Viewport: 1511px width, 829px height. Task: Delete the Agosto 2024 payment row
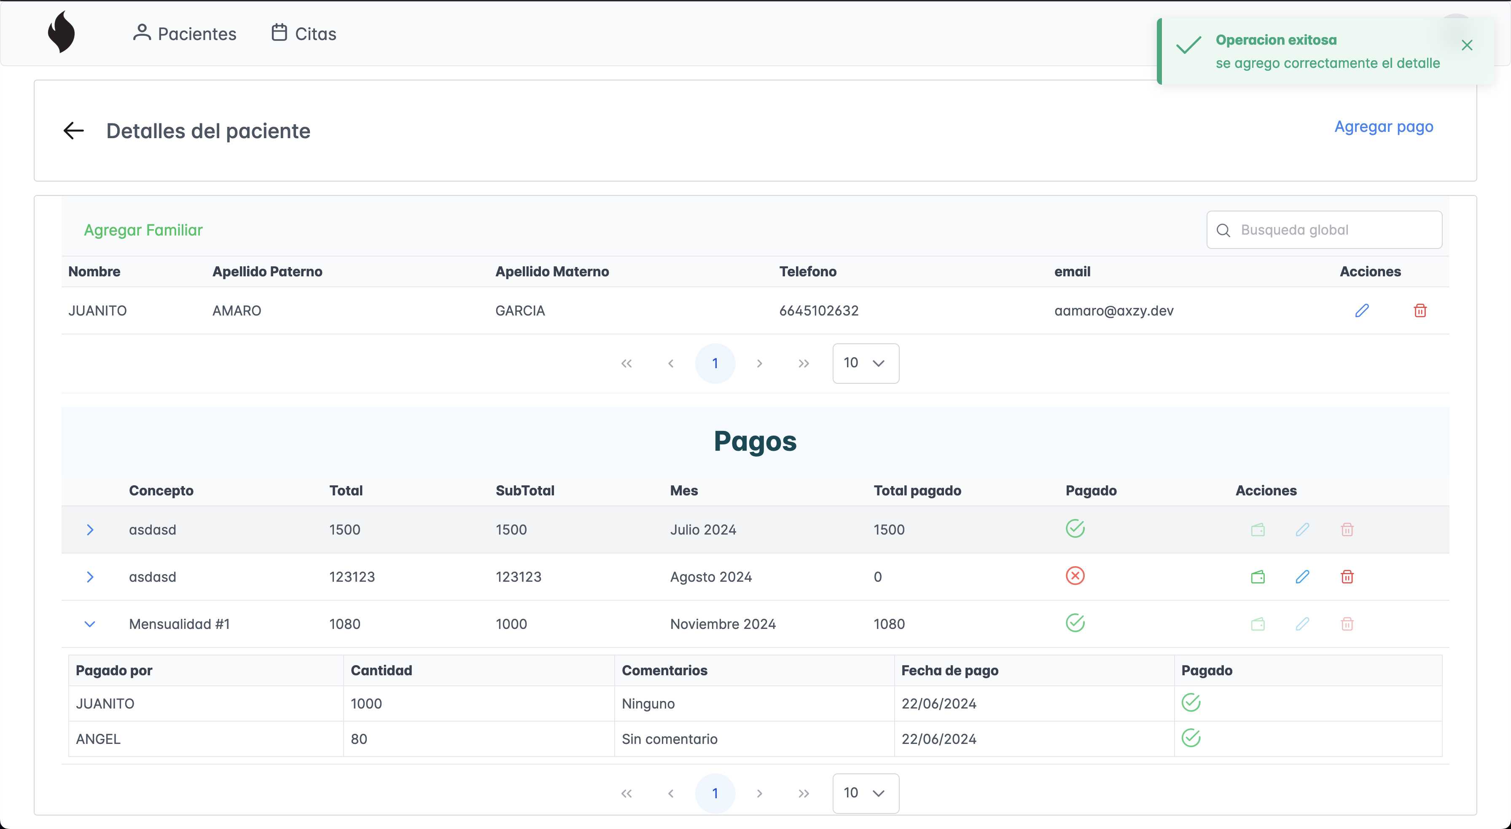(1347, 577)
